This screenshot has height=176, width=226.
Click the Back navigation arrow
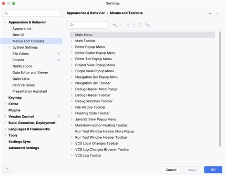point(210,13)
